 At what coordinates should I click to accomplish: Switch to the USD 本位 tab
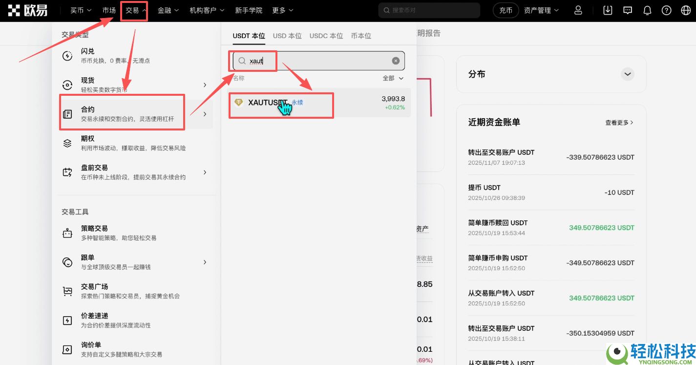pos(287,36)
